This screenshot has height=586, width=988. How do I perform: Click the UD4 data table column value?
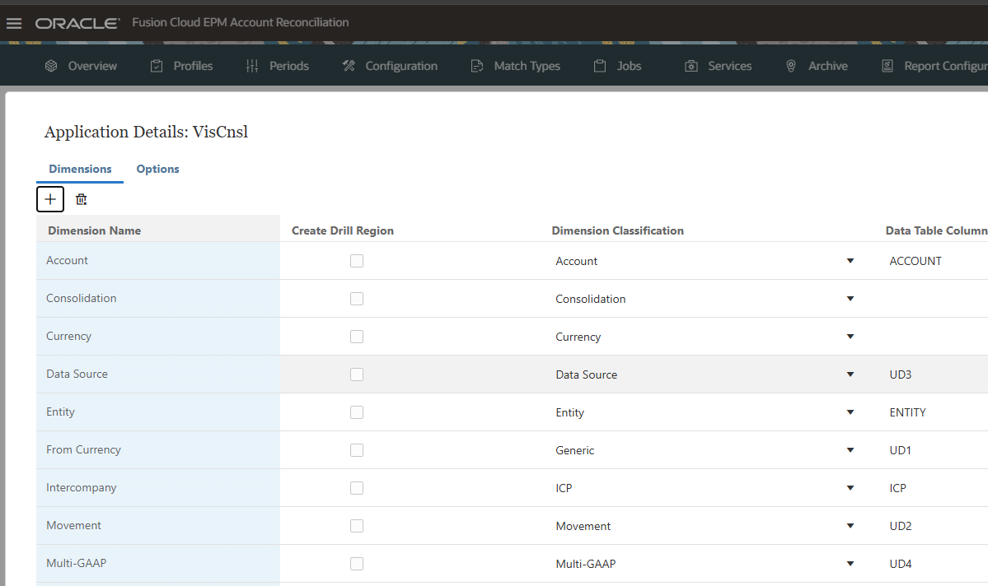[901, 563]
